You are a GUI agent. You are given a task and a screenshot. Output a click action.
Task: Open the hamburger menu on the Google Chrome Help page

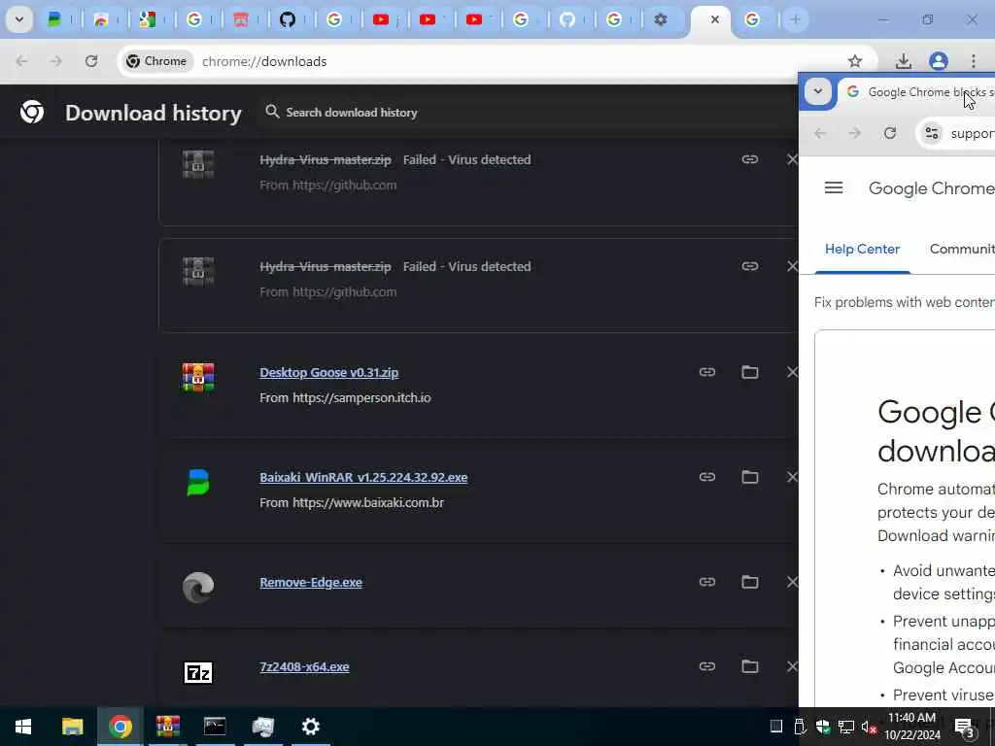point(833,187)
